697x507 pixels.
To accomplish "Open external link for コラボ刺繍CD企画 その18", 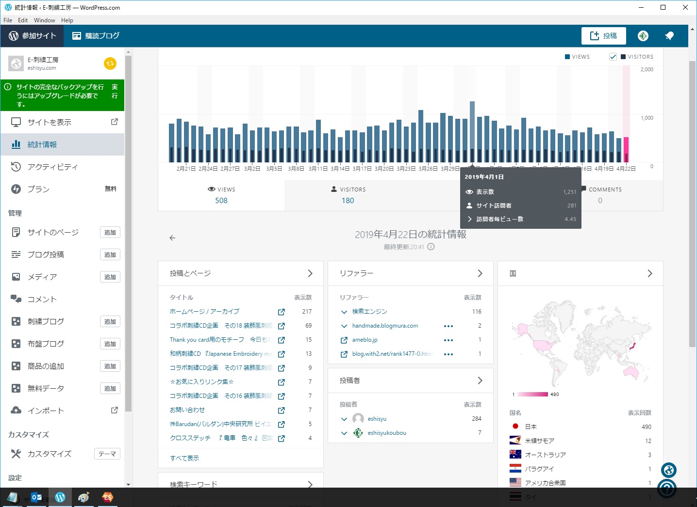I will tap(281, 326).
